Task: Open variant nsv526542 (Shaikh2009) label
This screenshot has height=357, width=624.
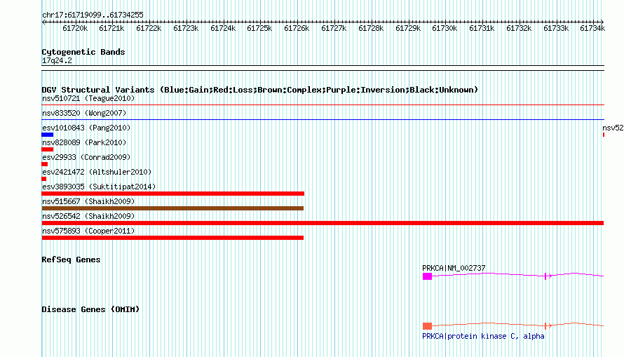Action: point(88,216)
